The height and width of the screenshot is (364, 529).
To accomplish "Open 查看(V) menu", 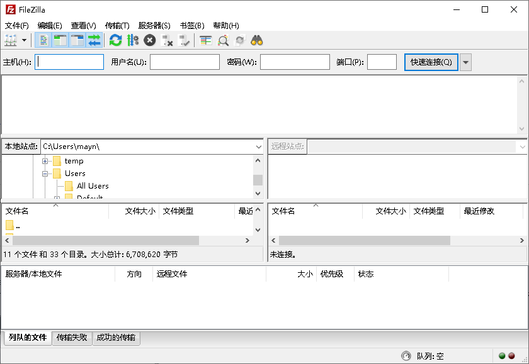I will pyautogui.click(x=83, y=26).
